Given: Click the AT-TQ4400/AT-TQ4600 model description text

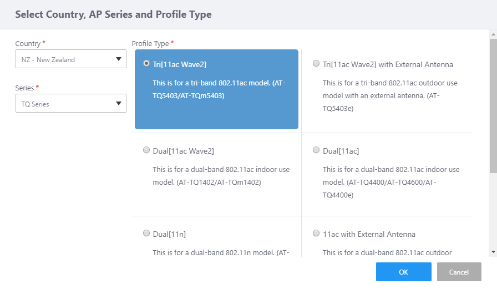Looking at the screenshot, I should [391, 182].
